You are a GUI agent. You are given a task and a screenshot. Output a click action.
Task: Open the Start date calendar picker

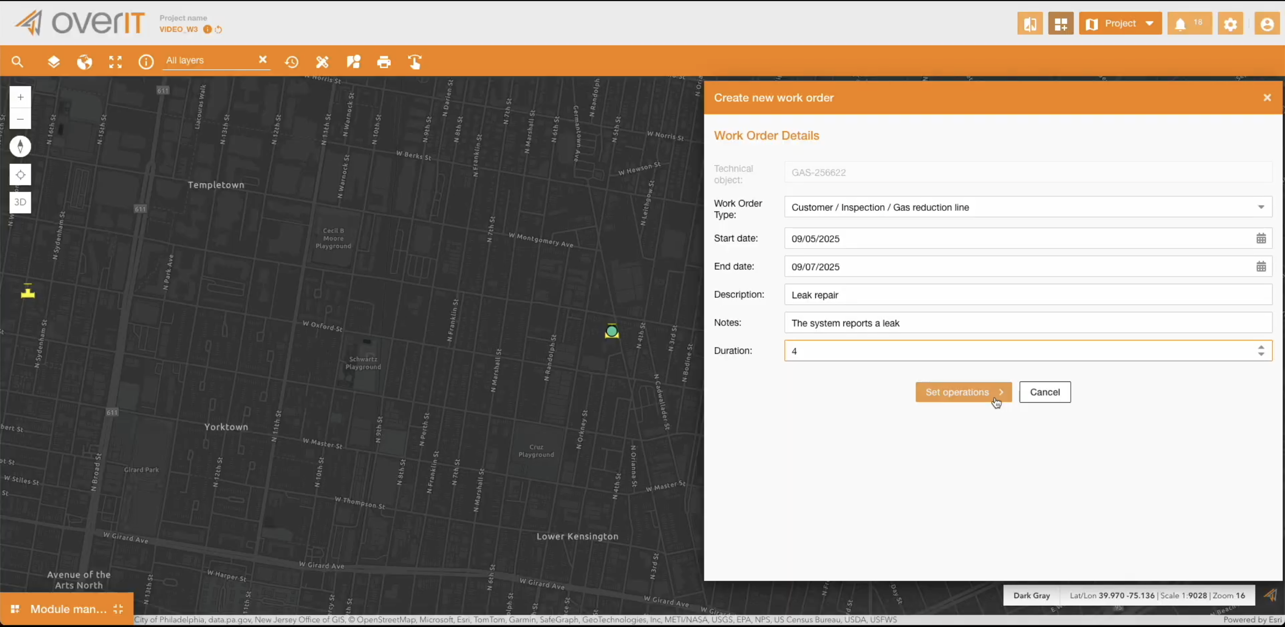point(1261,238)
